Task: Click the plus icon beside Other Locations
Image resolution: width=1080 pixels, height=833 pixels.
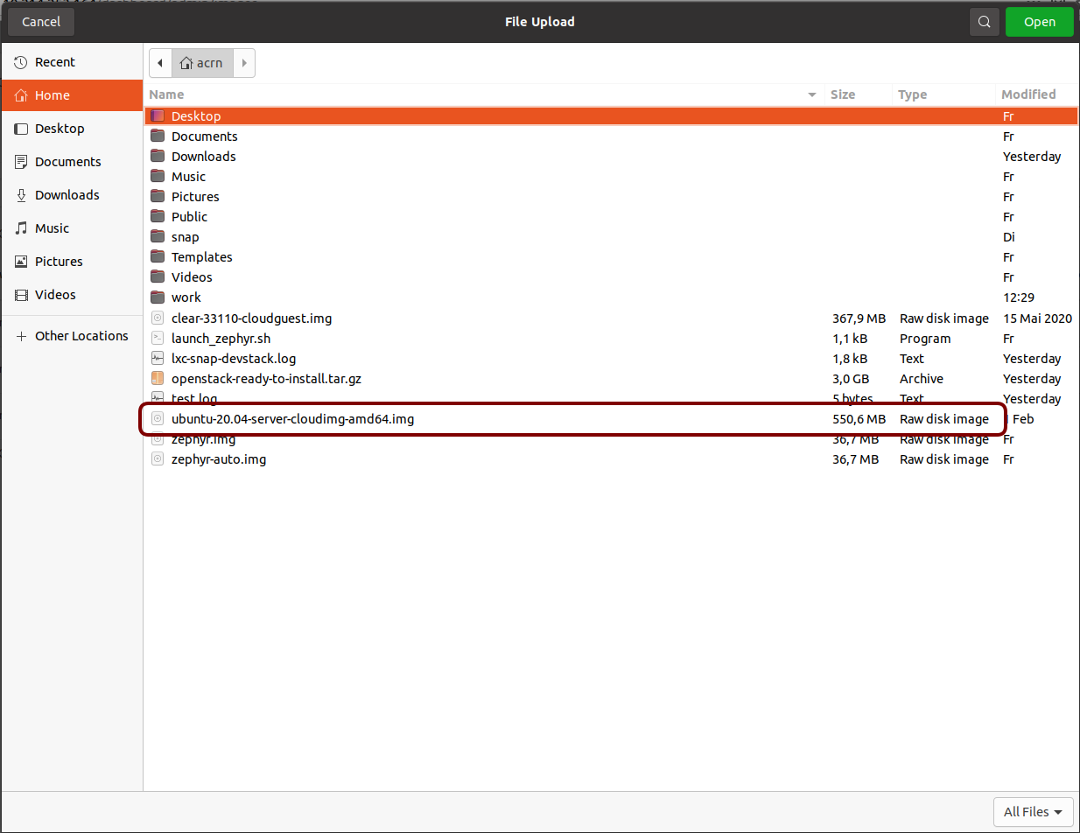Action: (x=21, y=336)
